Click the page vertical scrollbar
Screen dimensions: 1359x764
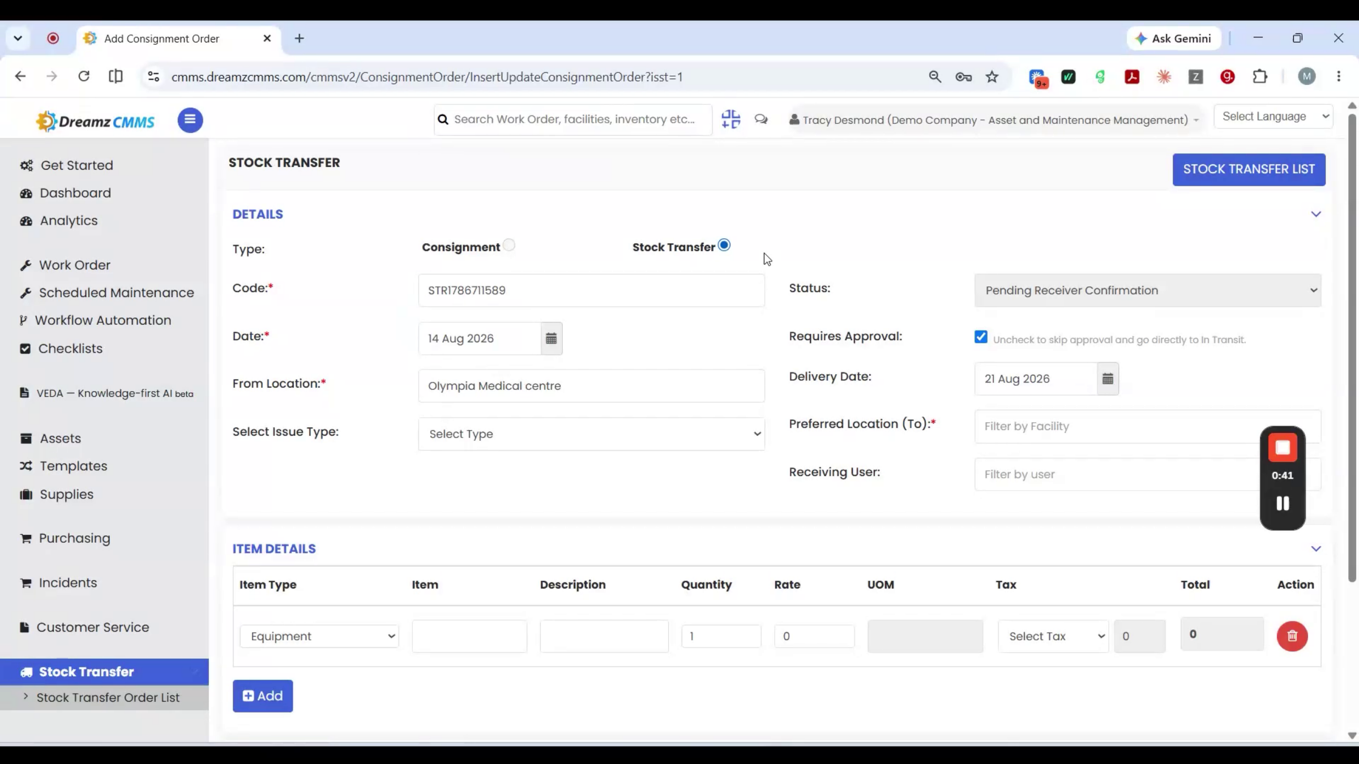click(x=1352, y=348)
